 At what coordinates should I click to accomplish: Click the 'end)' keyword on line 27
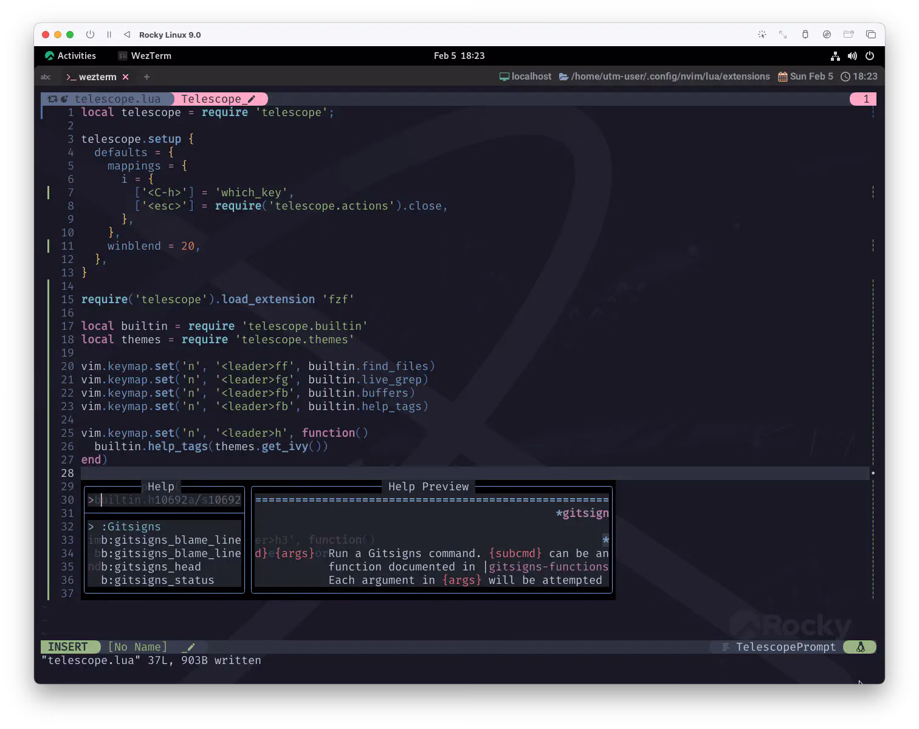tap(94, 460)
